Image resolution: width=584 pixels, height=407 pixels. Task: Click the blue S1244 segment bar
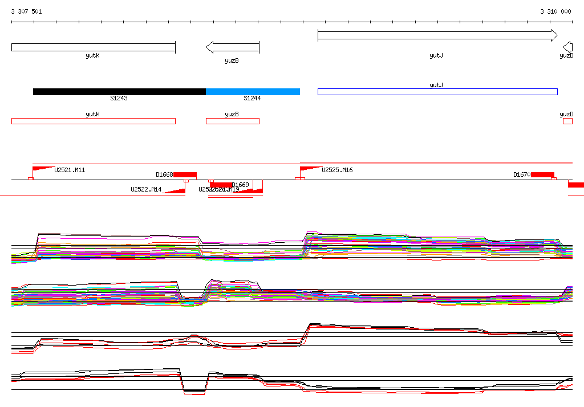tap(253, 92)
